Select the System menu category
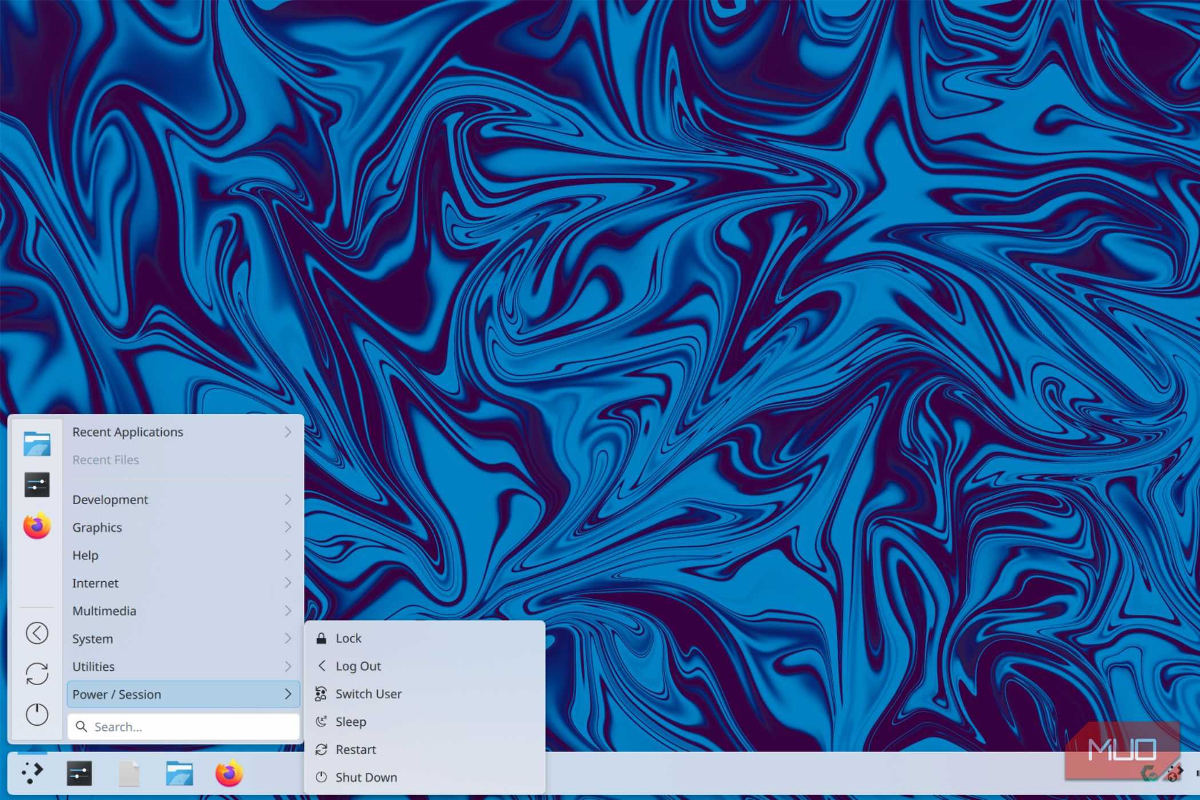Screen dimensions: 1200x800 click(x=183, y=638)
